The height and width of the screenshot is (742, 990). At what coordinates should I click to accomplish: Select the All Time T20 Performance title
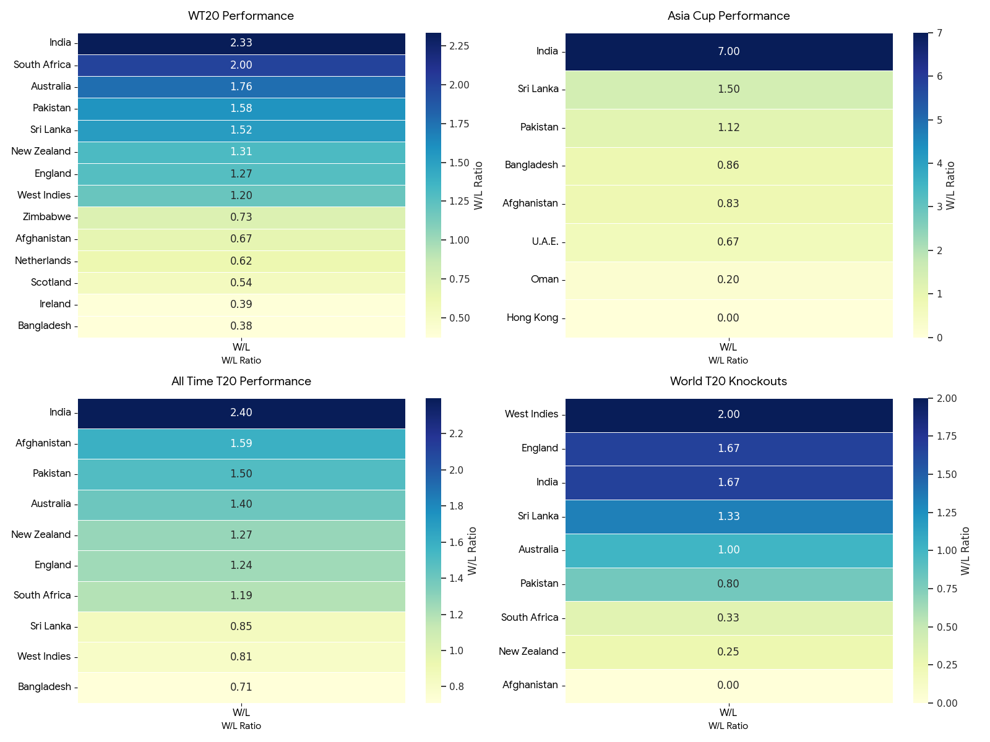coord(241,382)
